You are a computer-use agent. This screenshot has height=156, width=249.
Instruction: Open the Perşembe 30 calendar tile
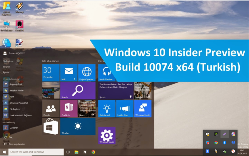pyautogui.click(x=51, y=73)
